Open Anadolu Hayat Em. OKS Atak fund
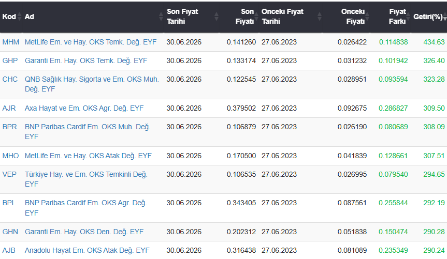The width and height of the screenshot is (447, 259). click(x=87, y=250)
